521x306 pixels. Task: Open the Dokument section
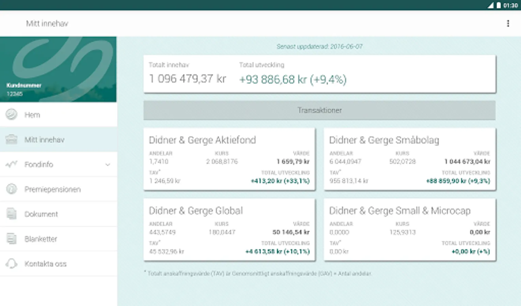click(x=59, y=214)
